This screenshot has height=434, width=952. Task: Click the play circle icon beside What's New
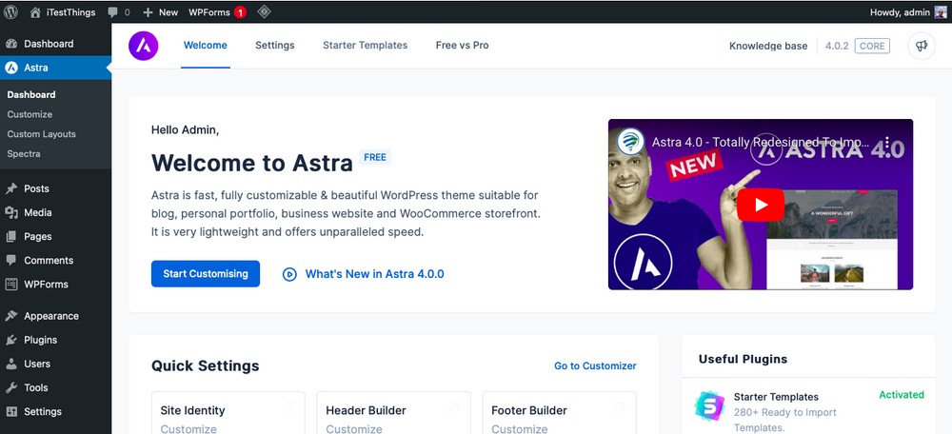point(289,274)
